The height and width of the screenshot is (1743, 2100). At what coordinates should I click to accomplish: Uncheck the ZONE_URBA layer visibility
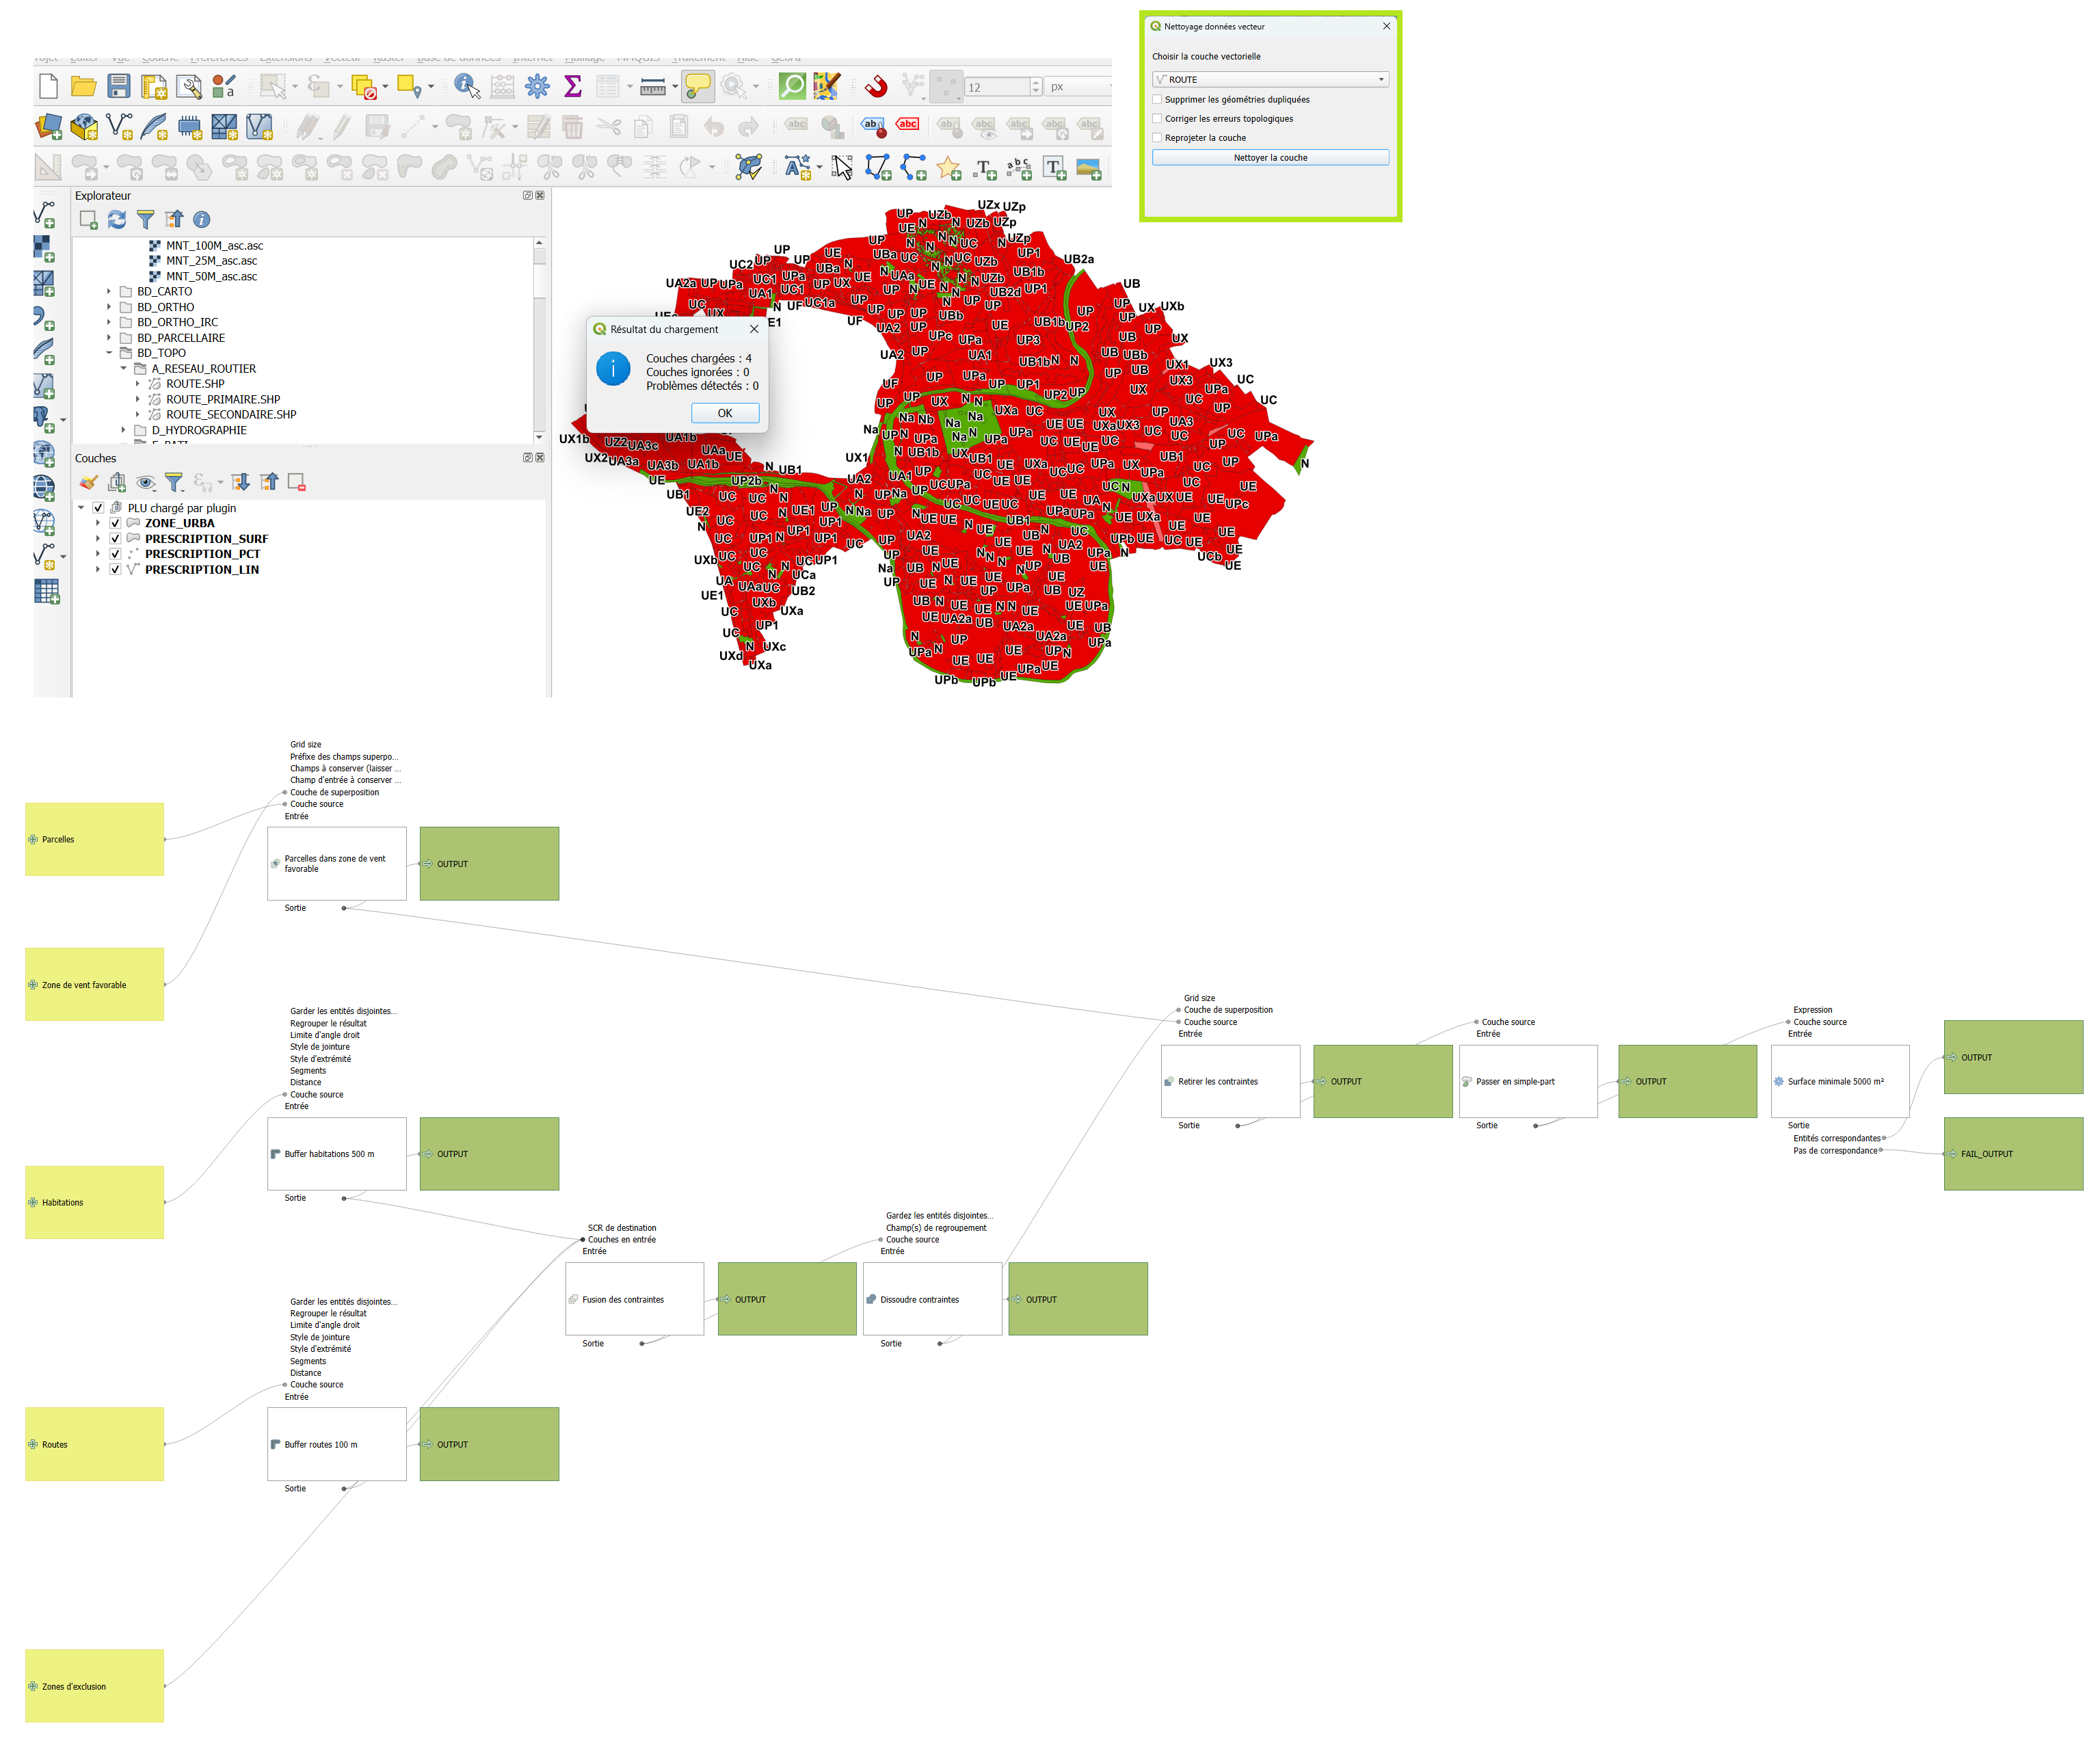point(115,523)
